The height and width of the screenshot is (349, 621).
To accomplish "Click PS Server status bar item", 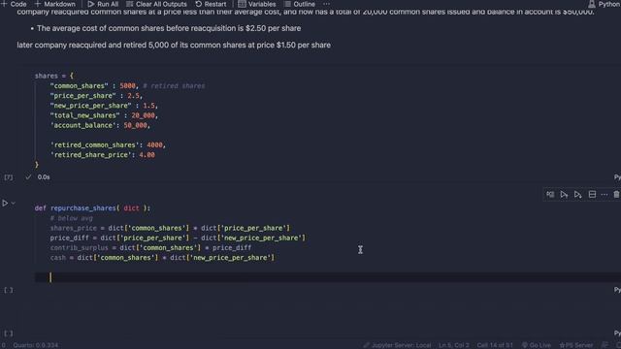I will tap(575, 345).
